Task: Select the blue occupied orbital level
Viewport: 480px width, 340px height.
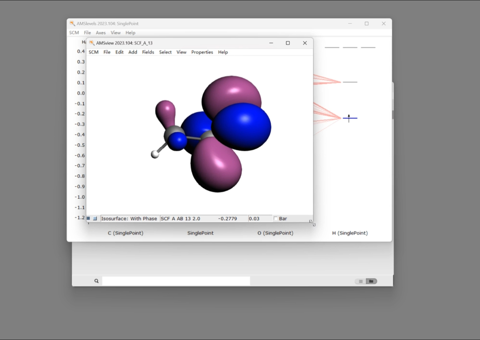Action: [350, 118]
